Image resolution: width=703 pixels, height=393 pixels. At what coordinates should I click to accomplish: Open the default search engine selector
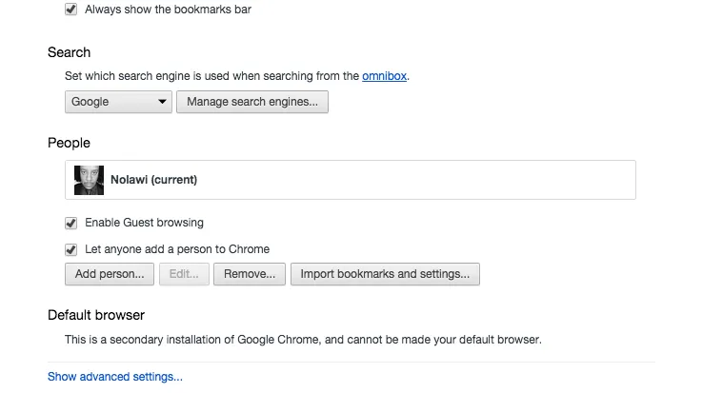(117, 102)
